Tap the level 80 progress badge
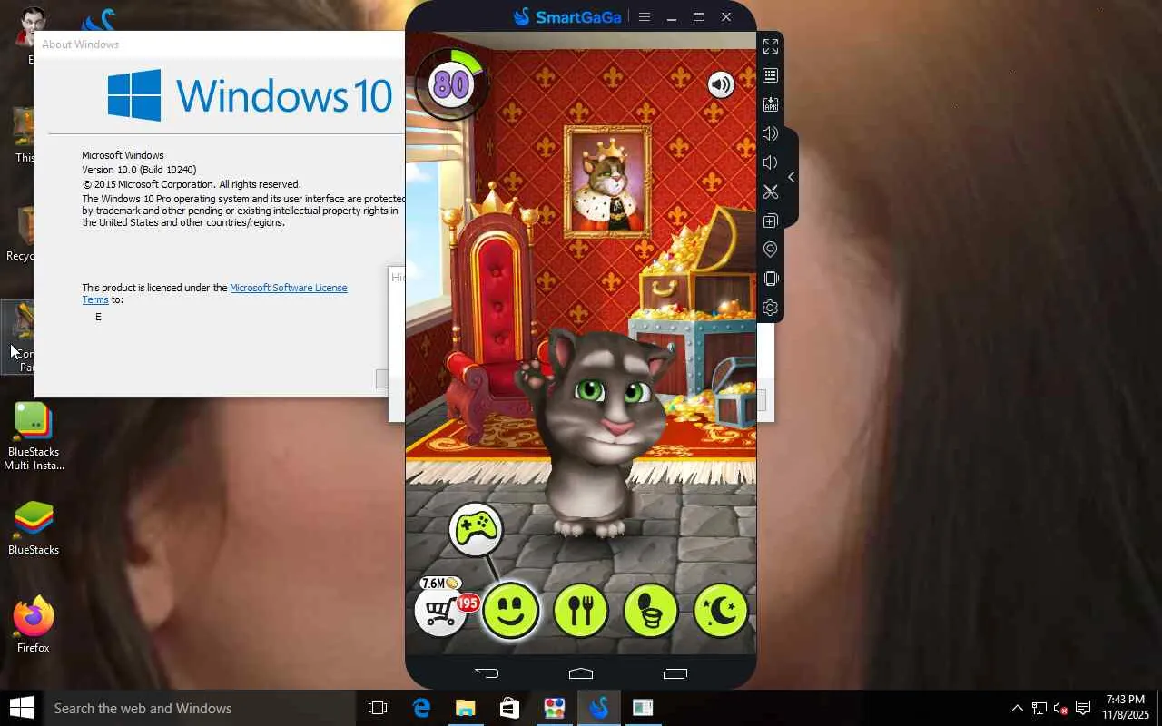The height and width of the screenshot is (726, 1162). click(451, 83)
